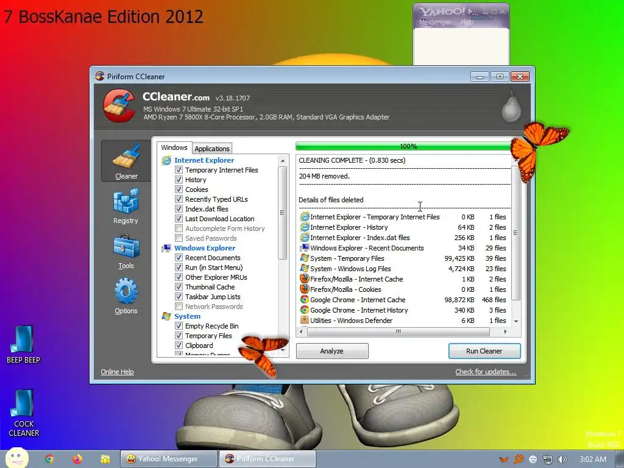
Task: Switch to the Windows tab
Action: pyautogui.click(x=174, y=147)
